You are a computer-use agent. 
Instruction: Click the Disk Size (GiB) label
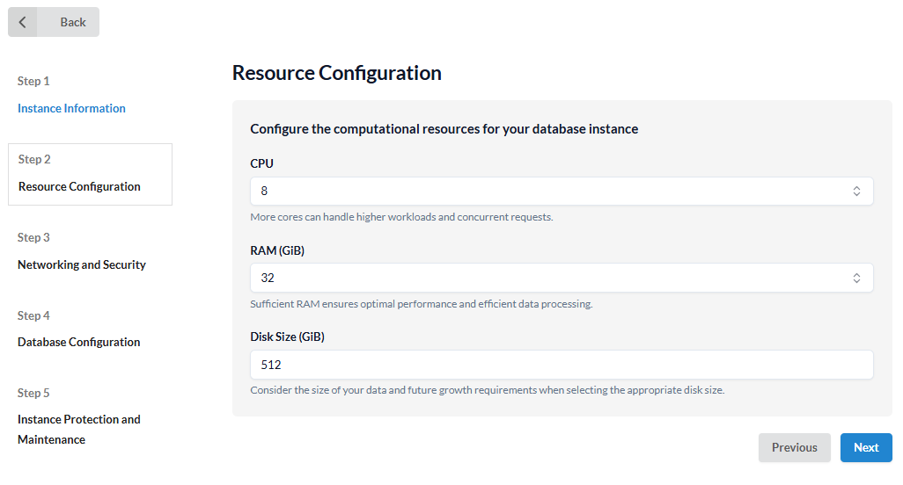(293, 337)
